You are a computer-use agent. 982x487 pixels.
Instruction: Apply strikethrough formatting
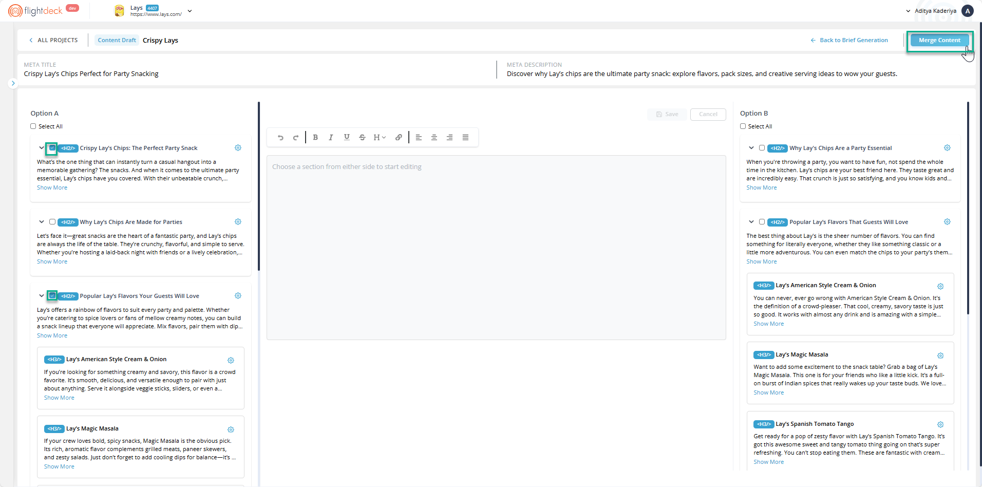pos(362,137)
